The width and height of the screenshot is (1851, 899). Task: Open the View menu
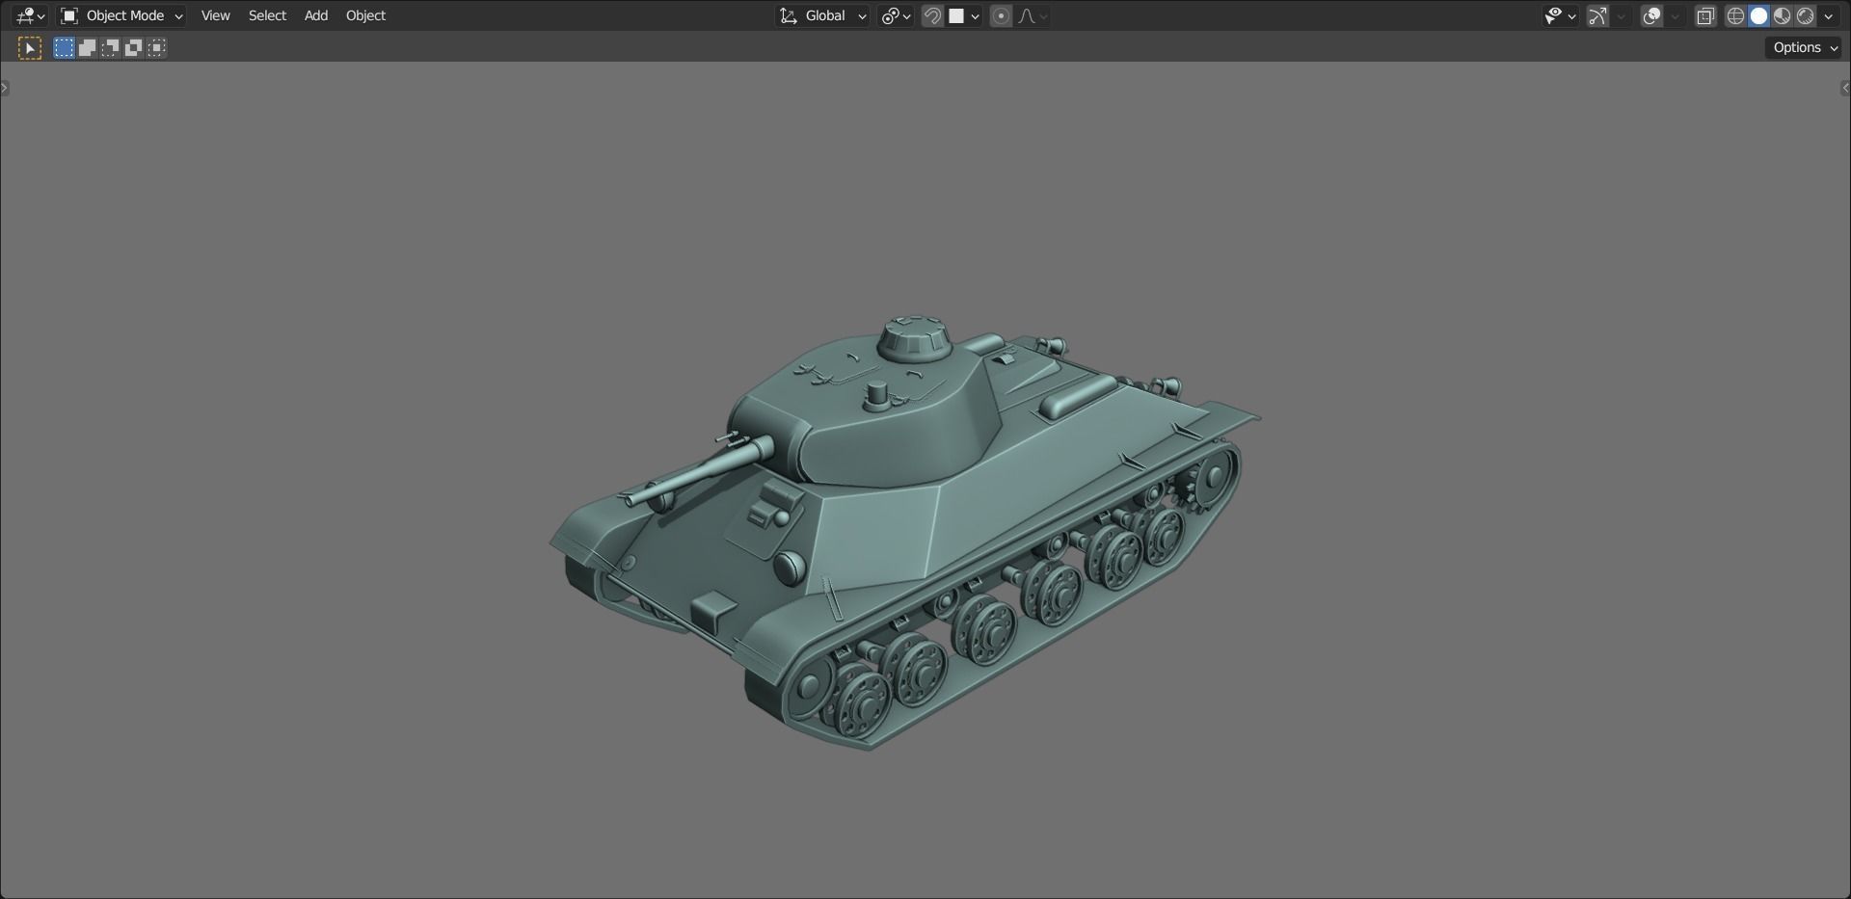pos(215,15)
